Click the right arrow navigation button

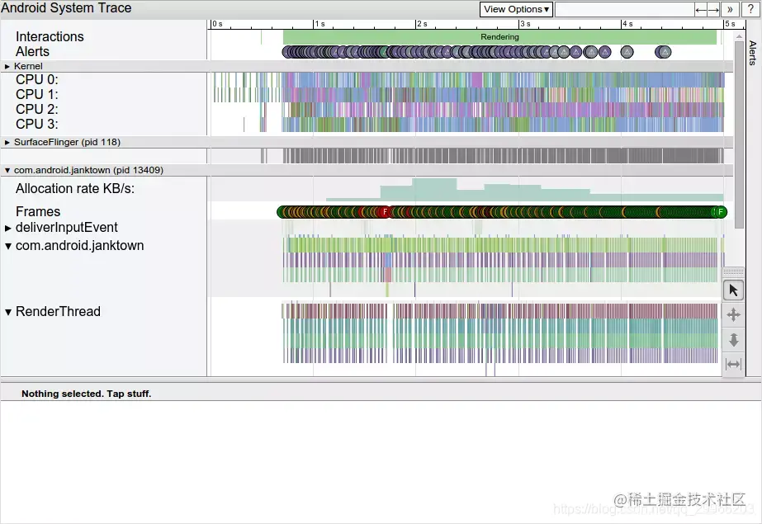713,9
